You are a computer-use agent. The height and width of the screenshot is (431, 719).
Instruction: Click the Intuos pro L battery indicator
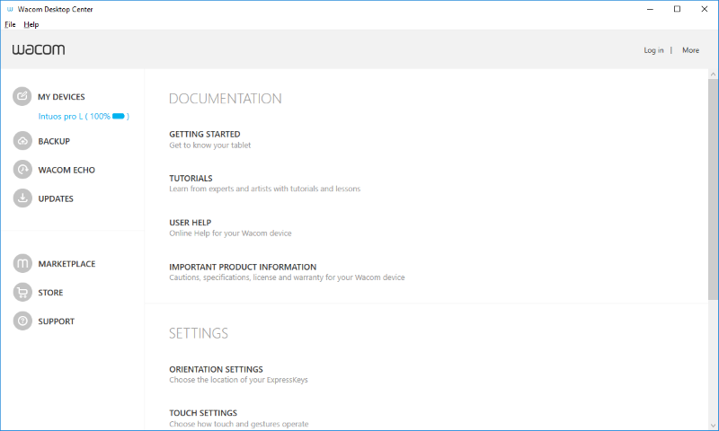tap(119, 117)
